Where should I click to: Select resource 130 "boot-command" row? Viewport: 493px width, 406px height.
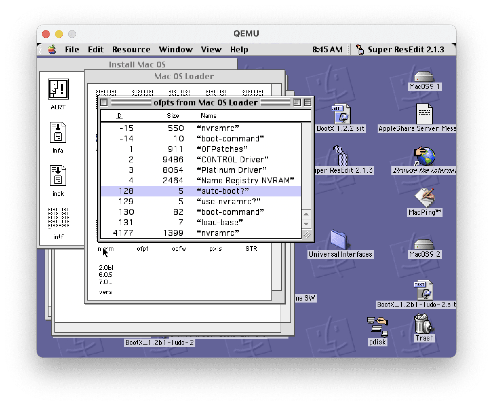point(201,212)
